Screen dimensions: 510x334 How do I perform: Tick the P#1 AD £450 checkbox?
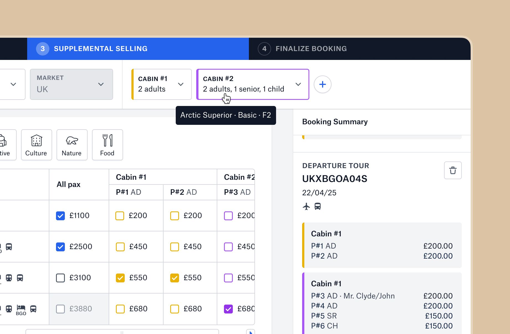click(x=120, y=247)
